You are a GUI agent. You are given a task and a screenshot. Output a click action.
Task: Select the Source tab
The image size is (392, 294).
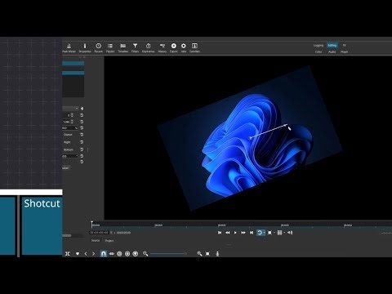[96, 240]
